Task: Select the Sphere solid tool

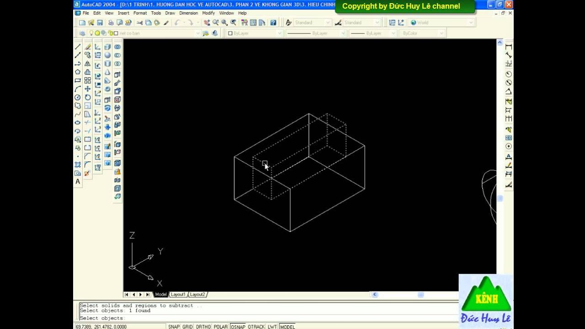Action: click(107, 55)
